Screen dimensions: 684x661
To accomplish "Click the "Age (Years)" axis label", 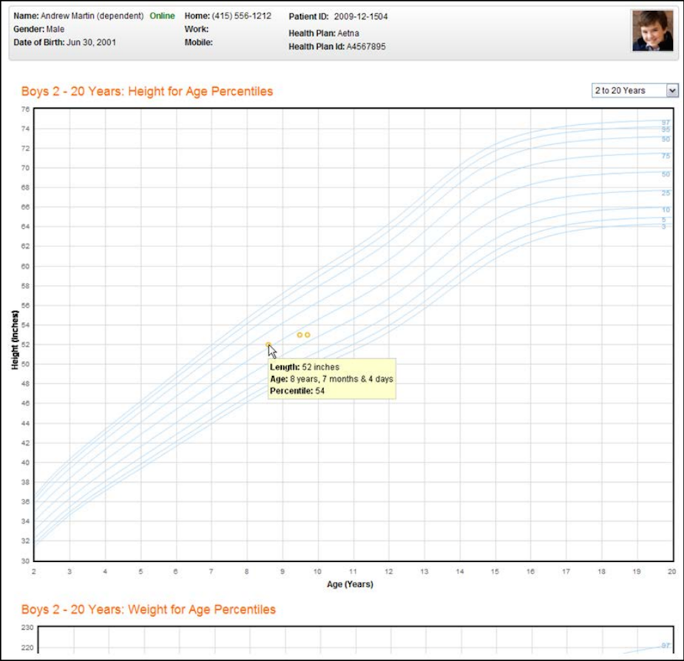I will tap(350, 584).
